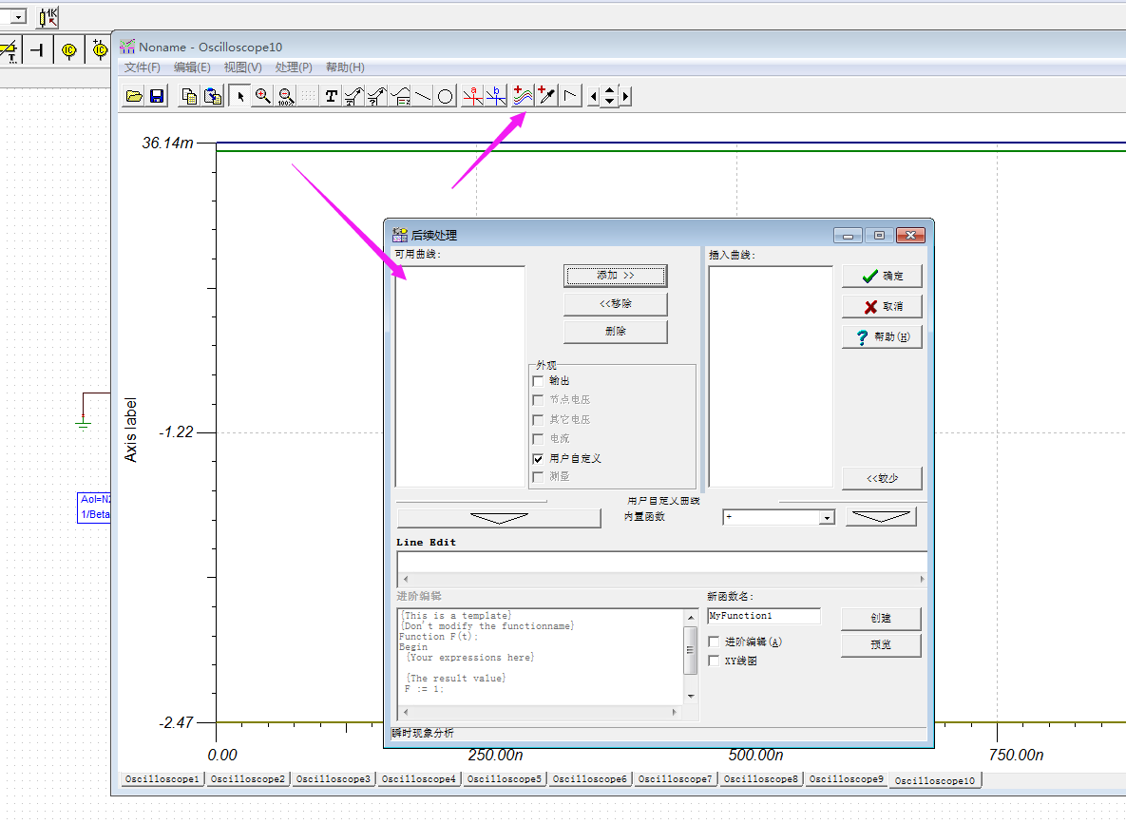
Task: Click the 创建 button
Action: pos(881,619)
